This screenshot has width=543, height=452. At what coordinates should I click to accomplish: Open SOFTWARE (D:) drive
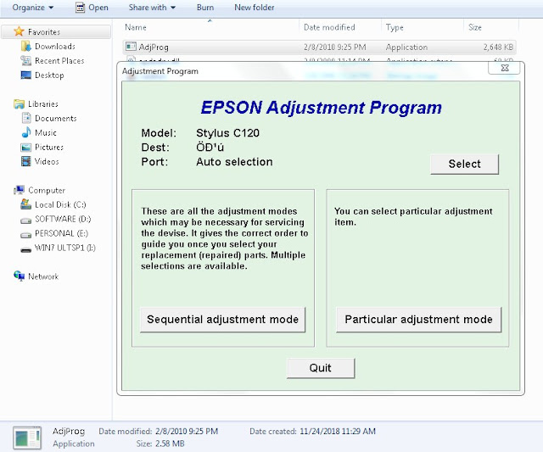pyautogui.click(x=63, y=219)
